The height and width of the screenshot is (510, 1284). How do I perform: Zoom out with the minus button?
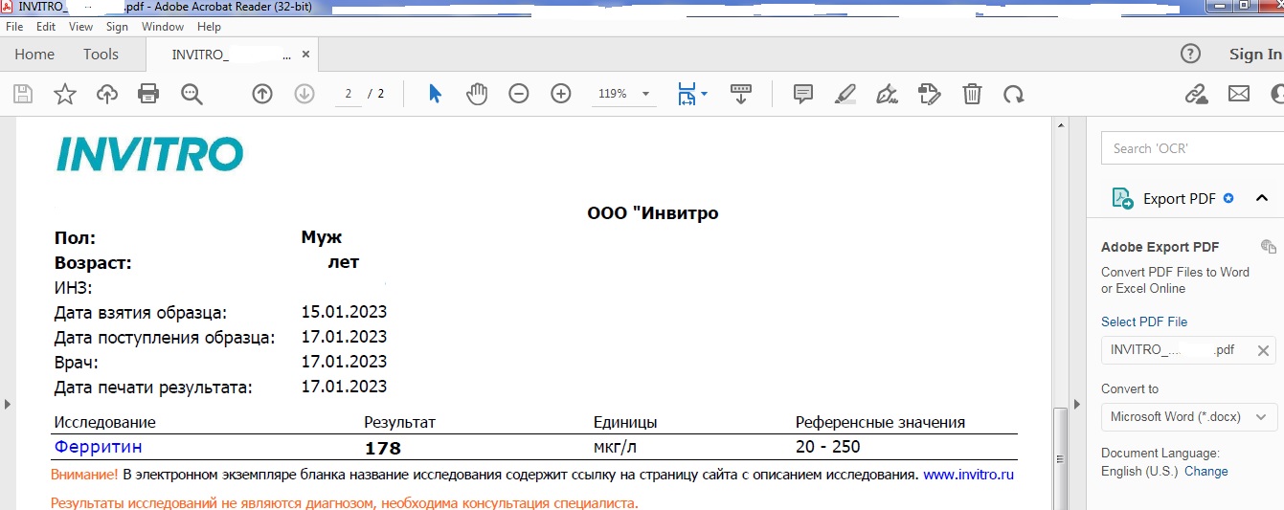[518, 94]
